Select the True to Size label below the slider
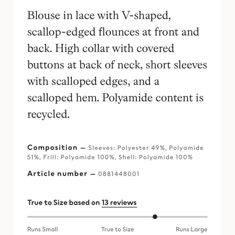The height and width of the screenshot is (235, 235). 117,229
